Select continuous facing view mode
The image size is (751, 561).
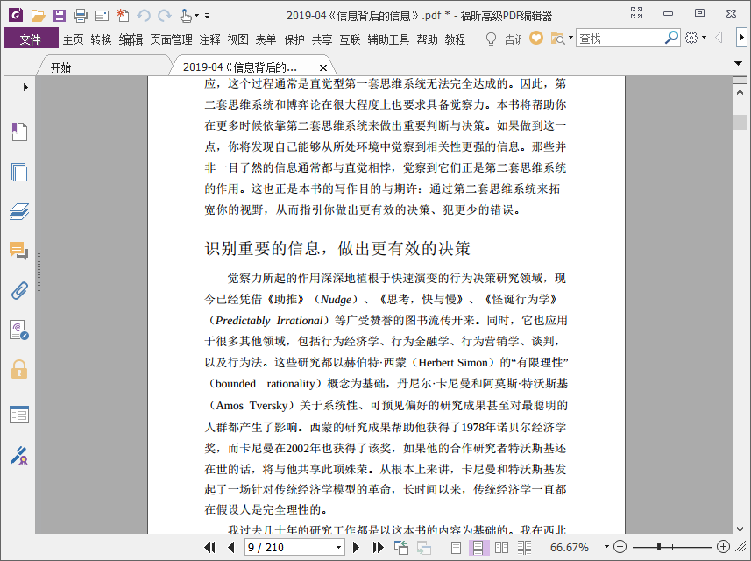524,547
